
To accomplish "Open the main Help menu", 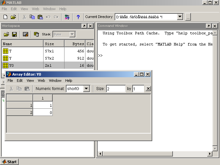I will click(63, 9).
